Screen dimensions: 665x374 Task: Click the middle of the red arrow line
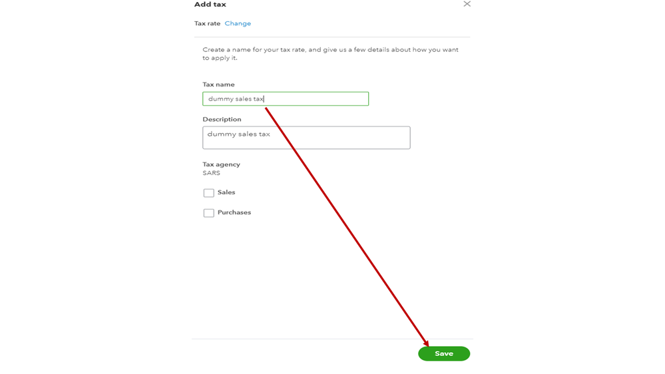point(347,227)
